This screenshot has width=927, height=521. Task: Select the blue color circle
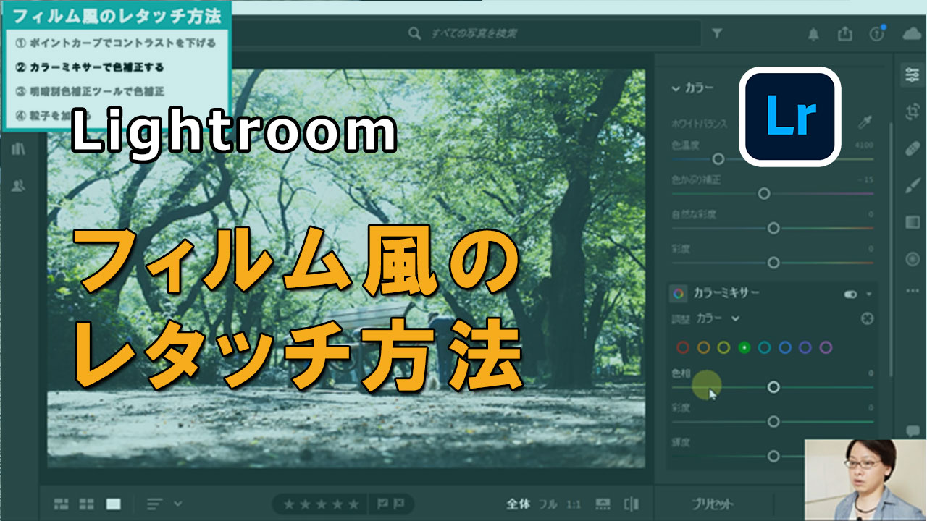785,348
